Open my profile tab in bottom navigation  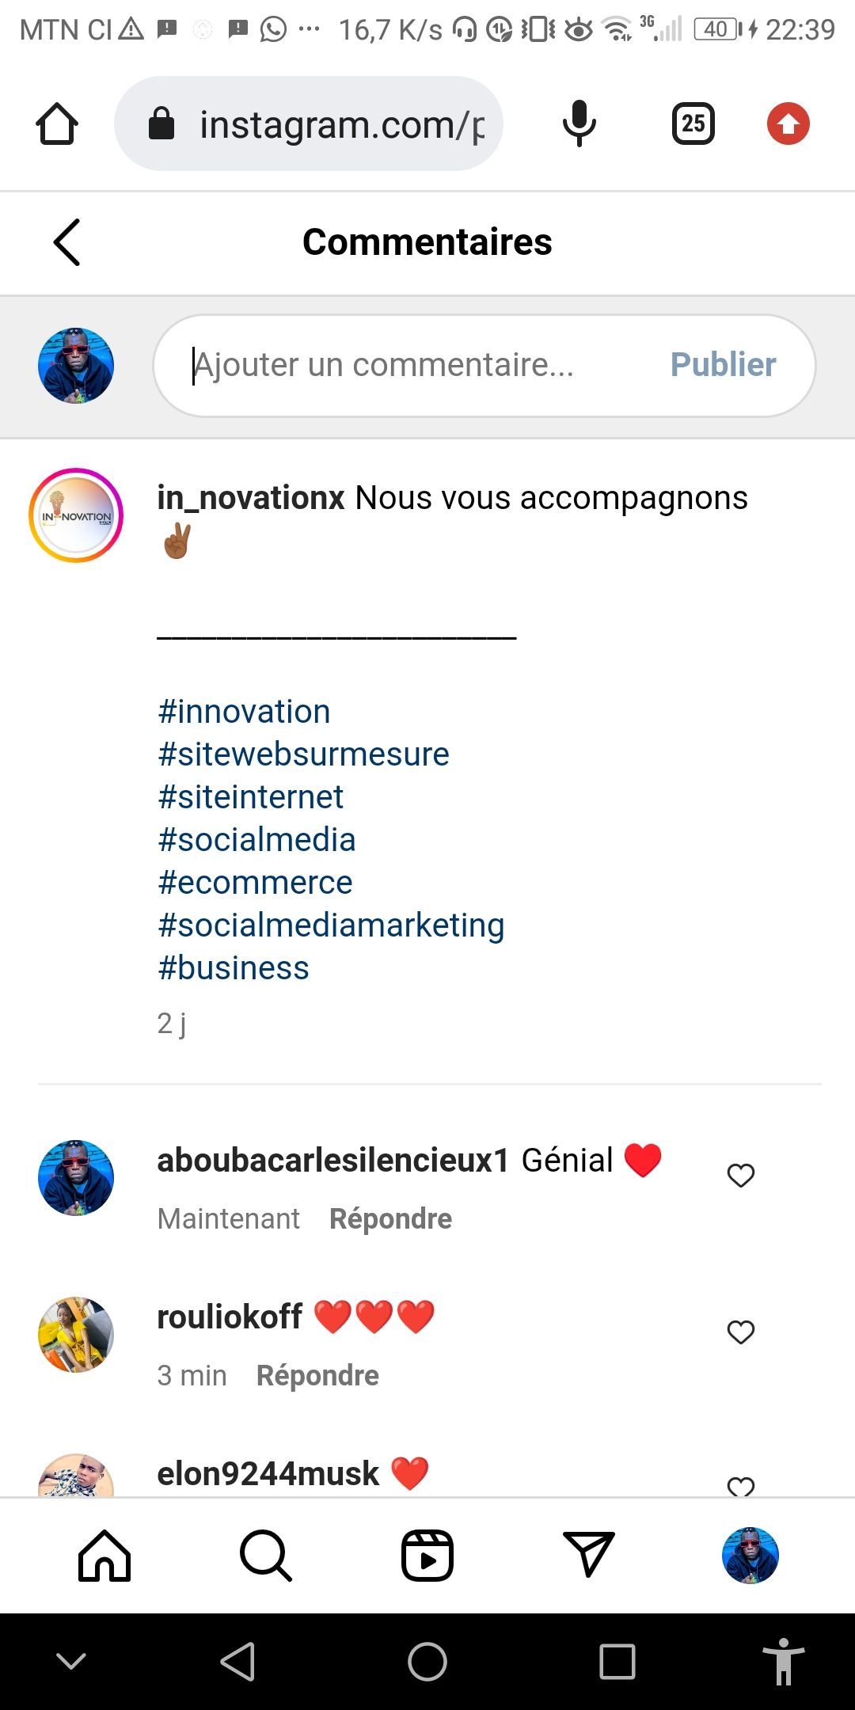[x=750, y=1556]
